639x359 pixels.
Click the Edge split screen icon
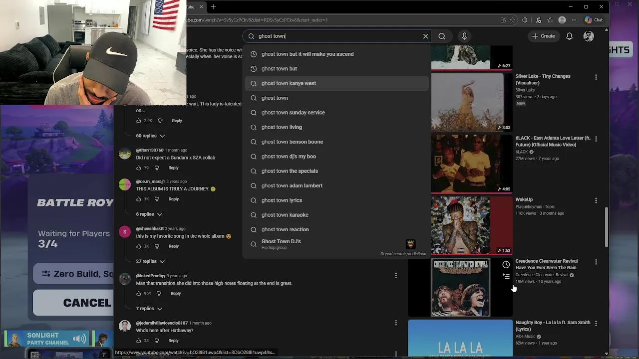(x=503, y=20)
